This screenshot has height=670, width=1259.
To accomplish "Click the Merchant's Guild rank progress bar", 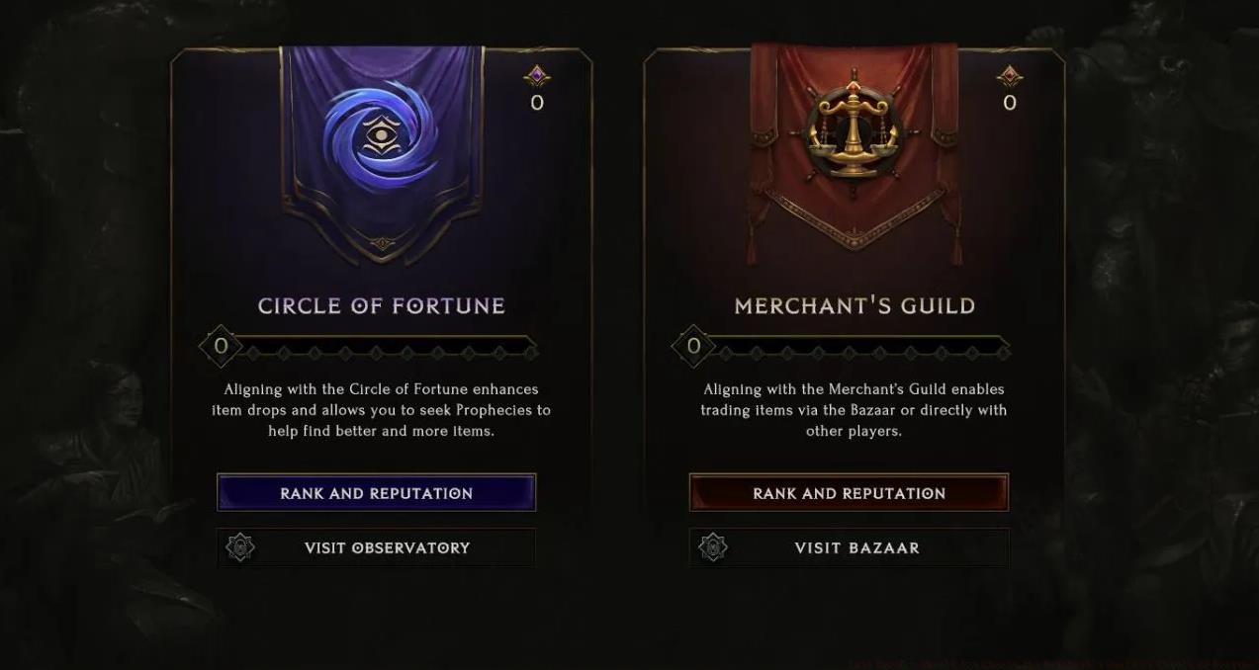I will (863, 351).
